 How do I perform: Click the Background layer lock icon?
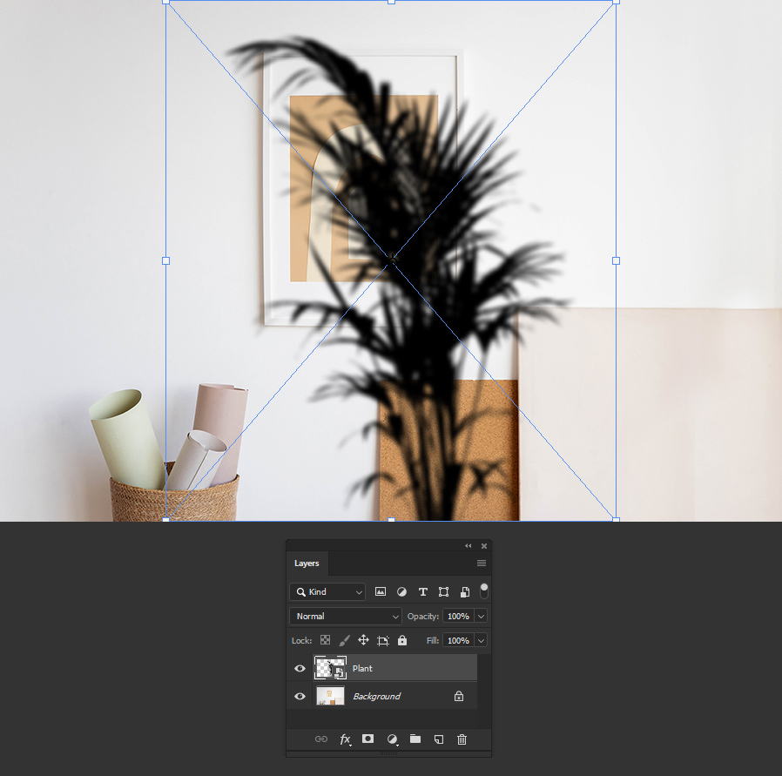pyautogui.click(x=459, y=696)
